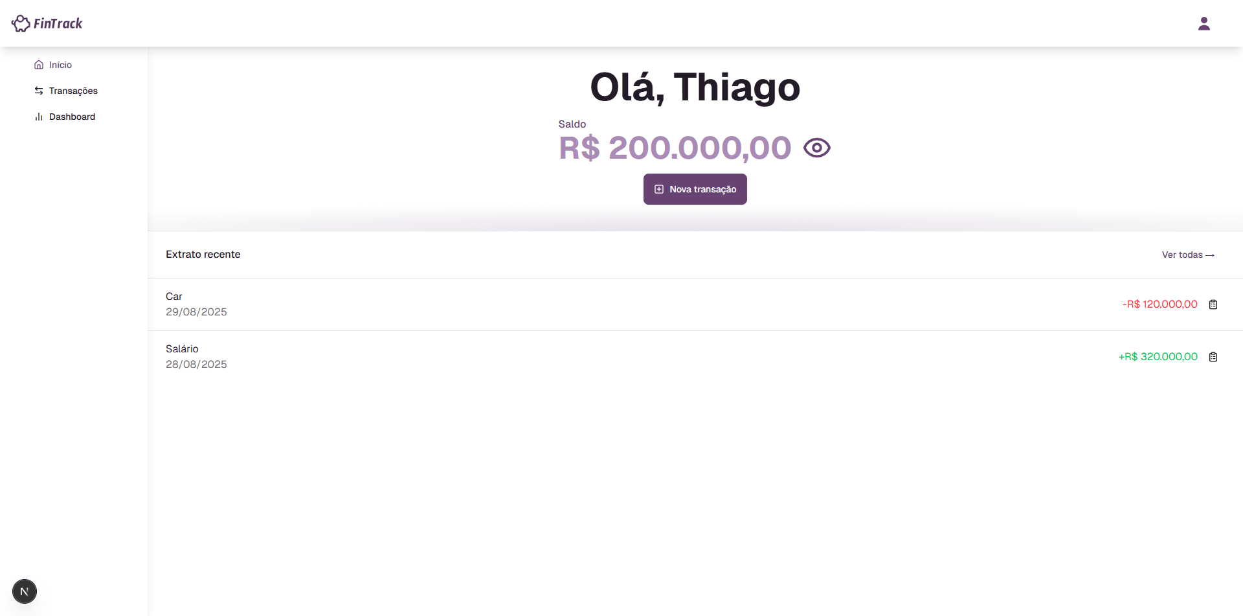Click the home icon beside Início
Viewport: 1243px width, 616px height.
point(39,65)
